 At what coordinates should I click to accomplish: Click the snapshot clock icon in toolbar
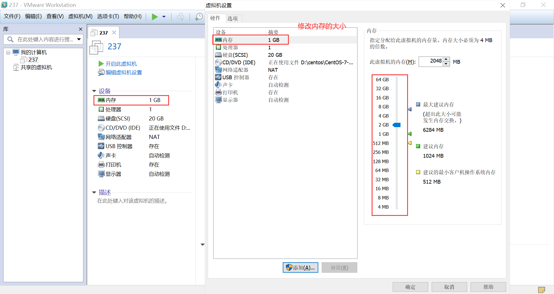199,17
